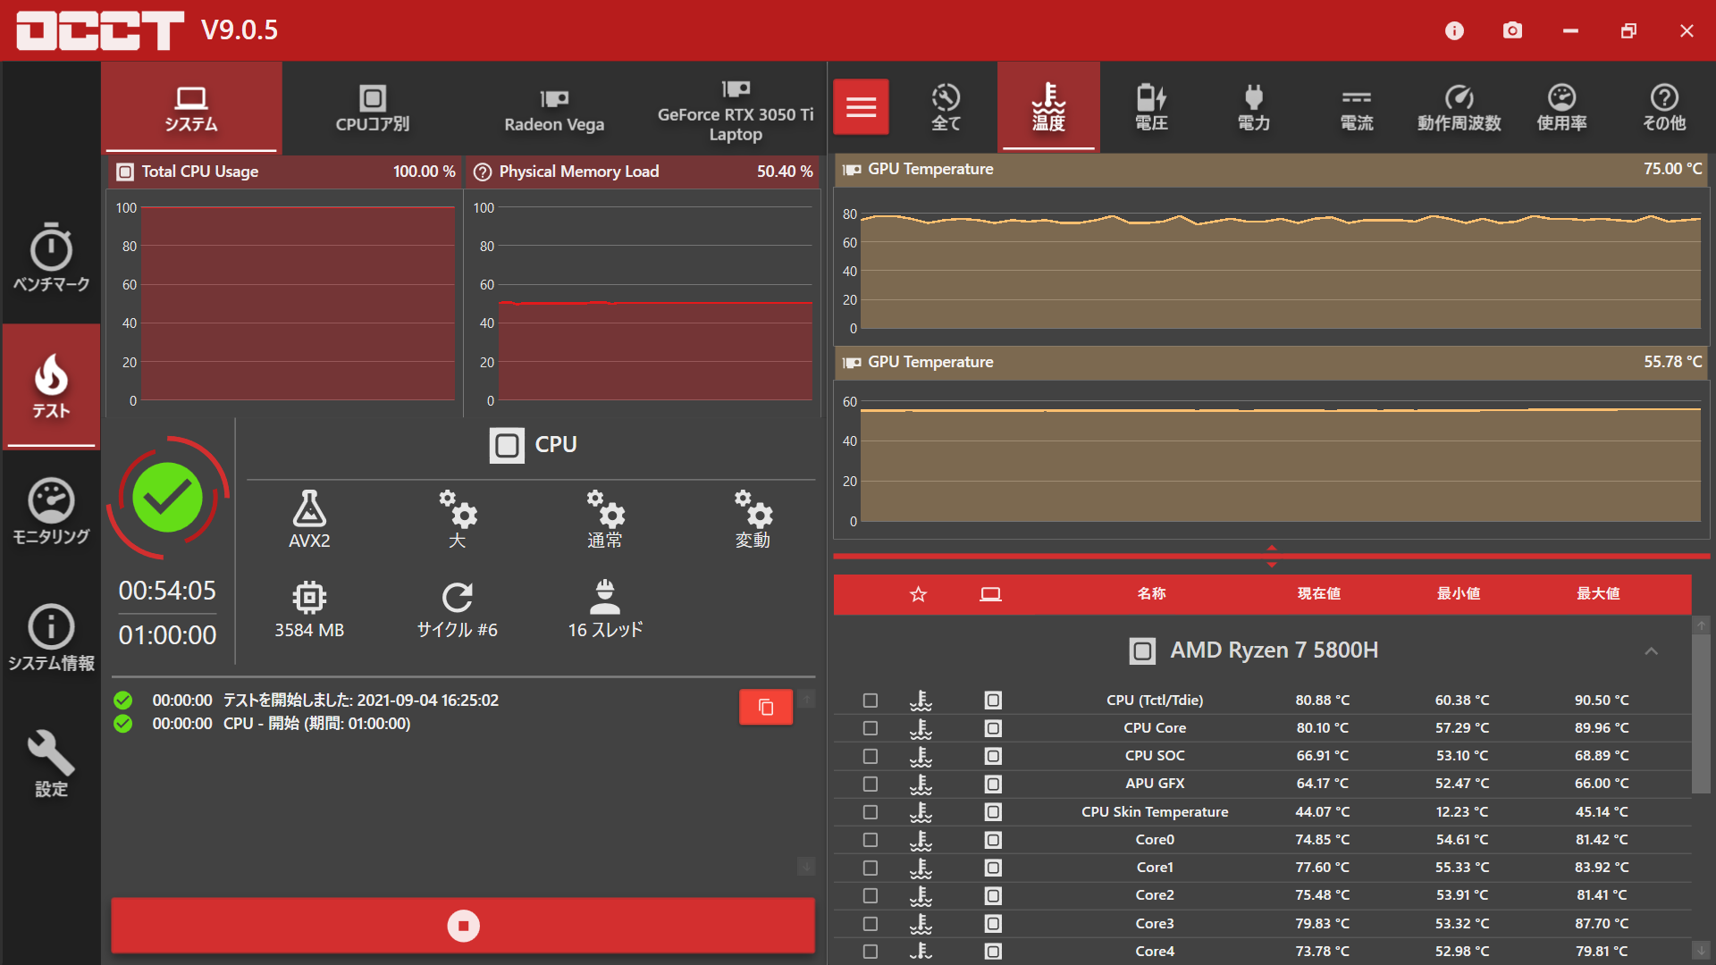Open the ベンチマーク benchmark section

pyautogui.click(x=51, y=257)
